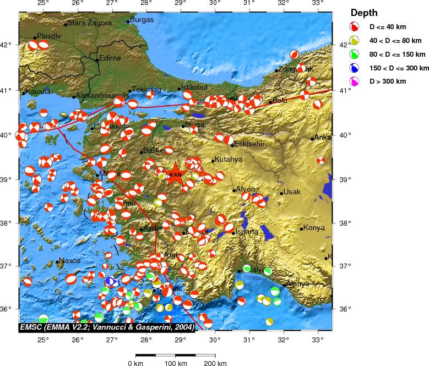The height and width of the screenshot is (366, 429).
Task: Click the right beachball below Plovdiv
Action: pos(44,45)
